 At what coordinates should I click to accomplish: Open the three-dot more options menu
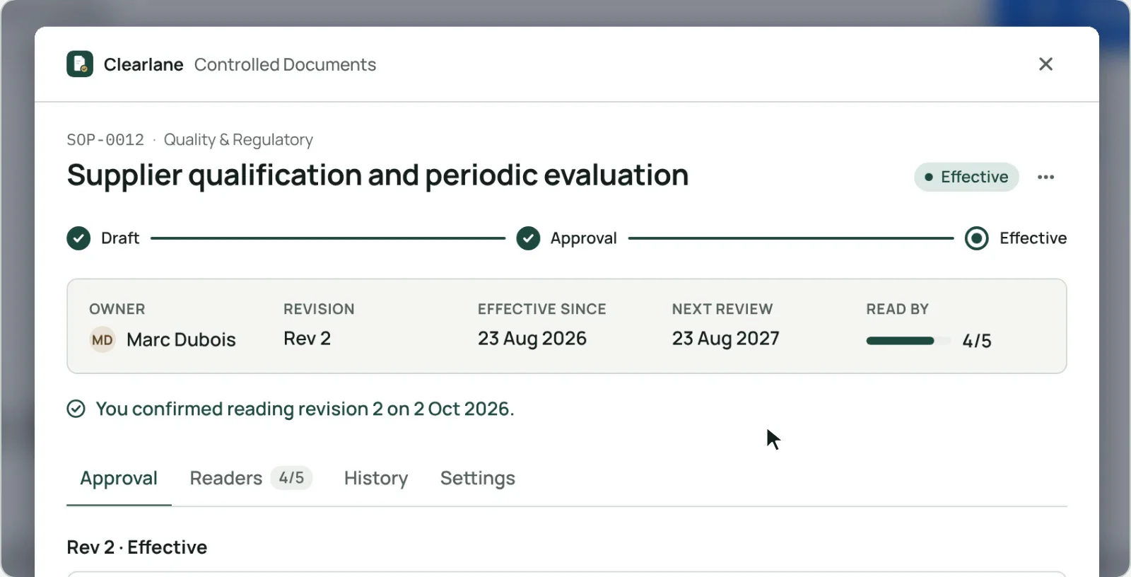(1045, 177)
